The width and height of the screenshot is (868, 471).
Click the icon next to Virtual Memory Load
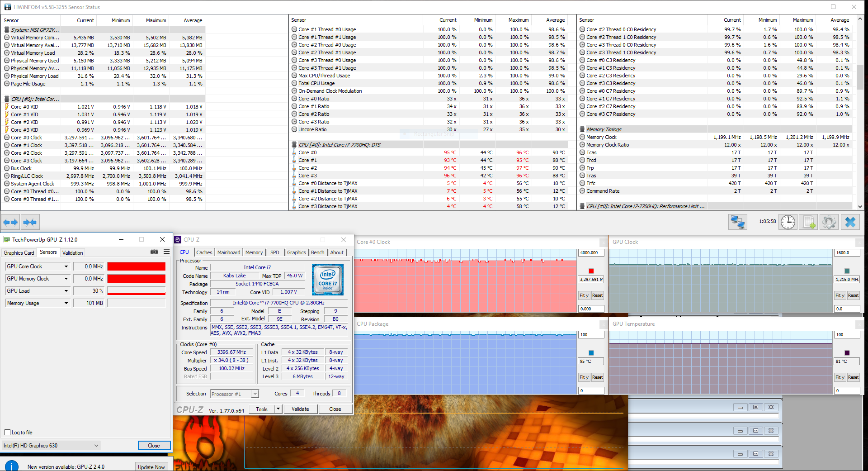point(7,53)
